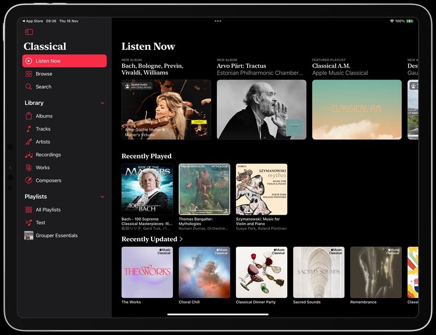
Task: Tap the three-dot multitasking menu
Action: click(x=218, y=21)
